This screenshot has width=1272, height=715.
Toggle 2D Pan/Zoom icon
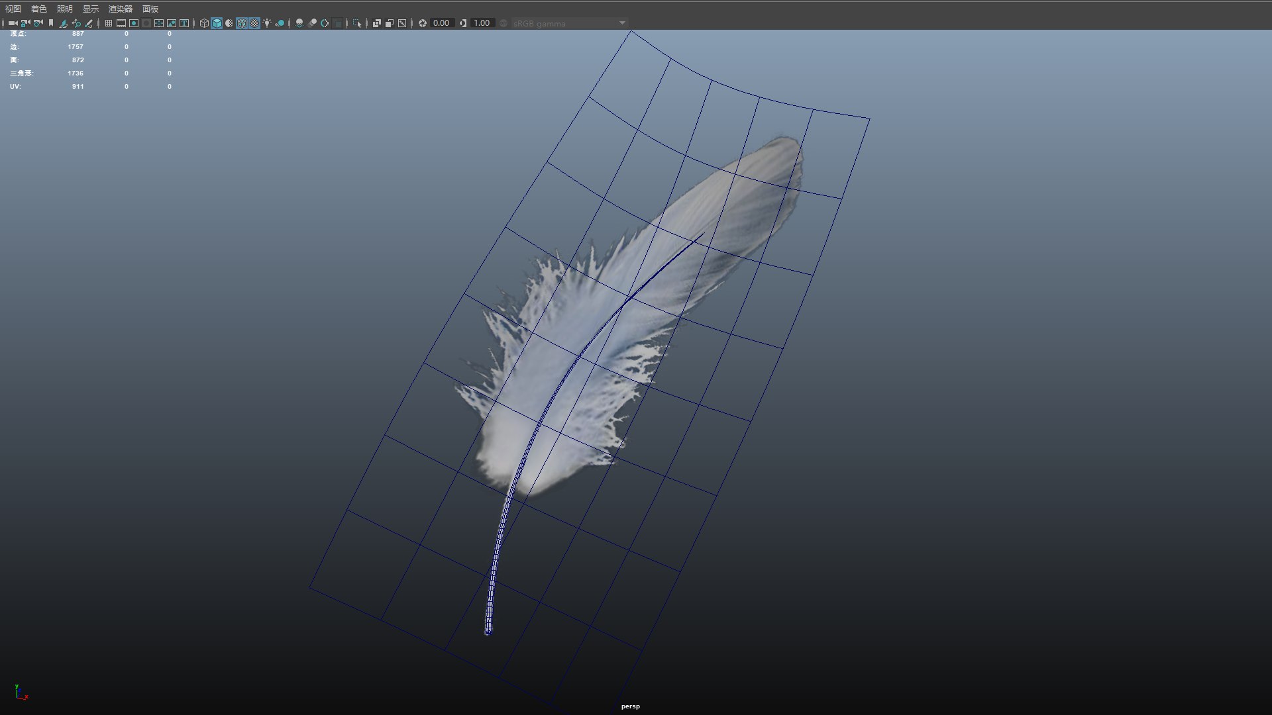[76, 23]
